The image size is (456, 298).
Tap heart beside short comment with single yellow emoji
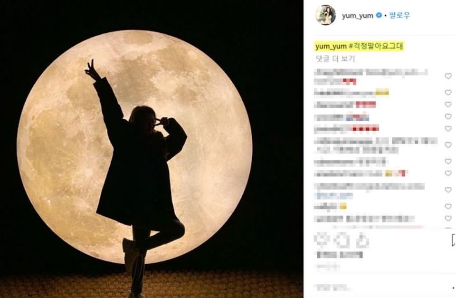point(448,206)
